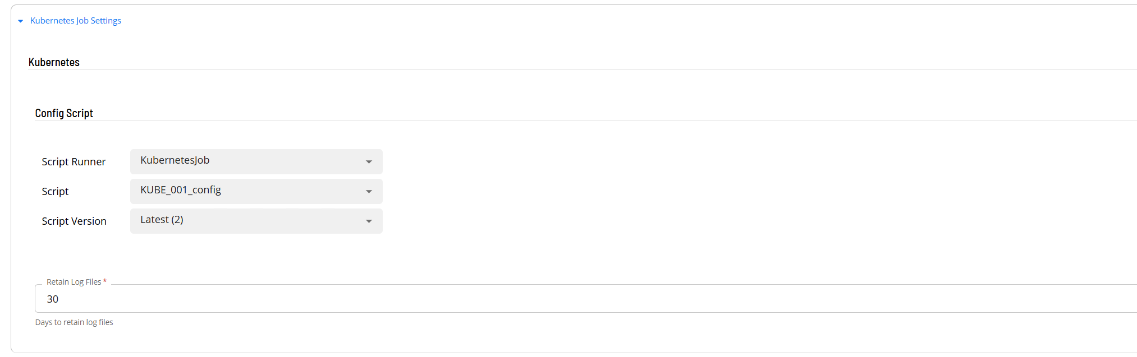Open the dropdown showing KUBE_001_config
The image size is (1137, 357).
(x=247, y=191)
